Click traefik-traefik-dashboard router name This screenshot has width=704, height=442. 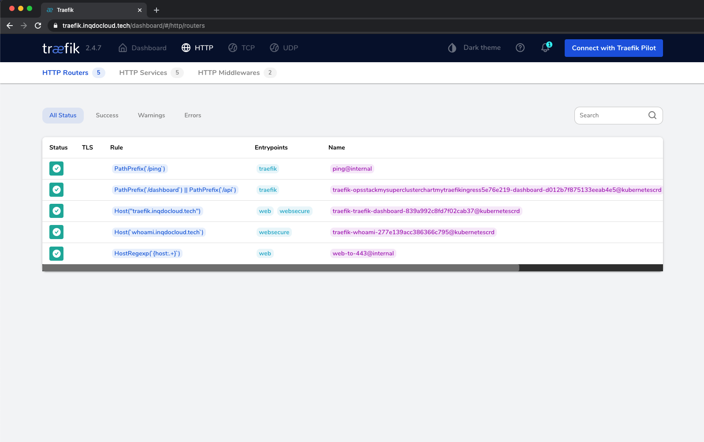pyautogui.click(x=426, y=211)
